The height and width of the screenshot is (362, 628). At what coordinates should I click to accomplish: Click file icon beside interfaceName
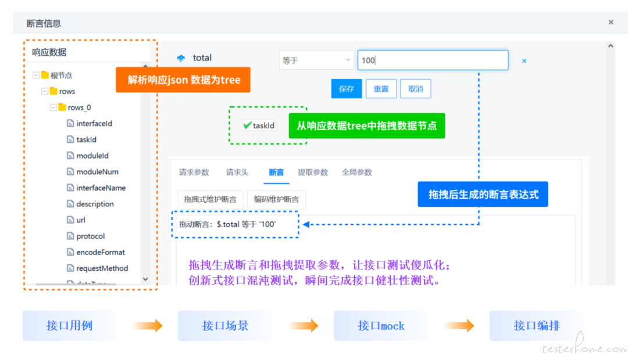point(70,187)
